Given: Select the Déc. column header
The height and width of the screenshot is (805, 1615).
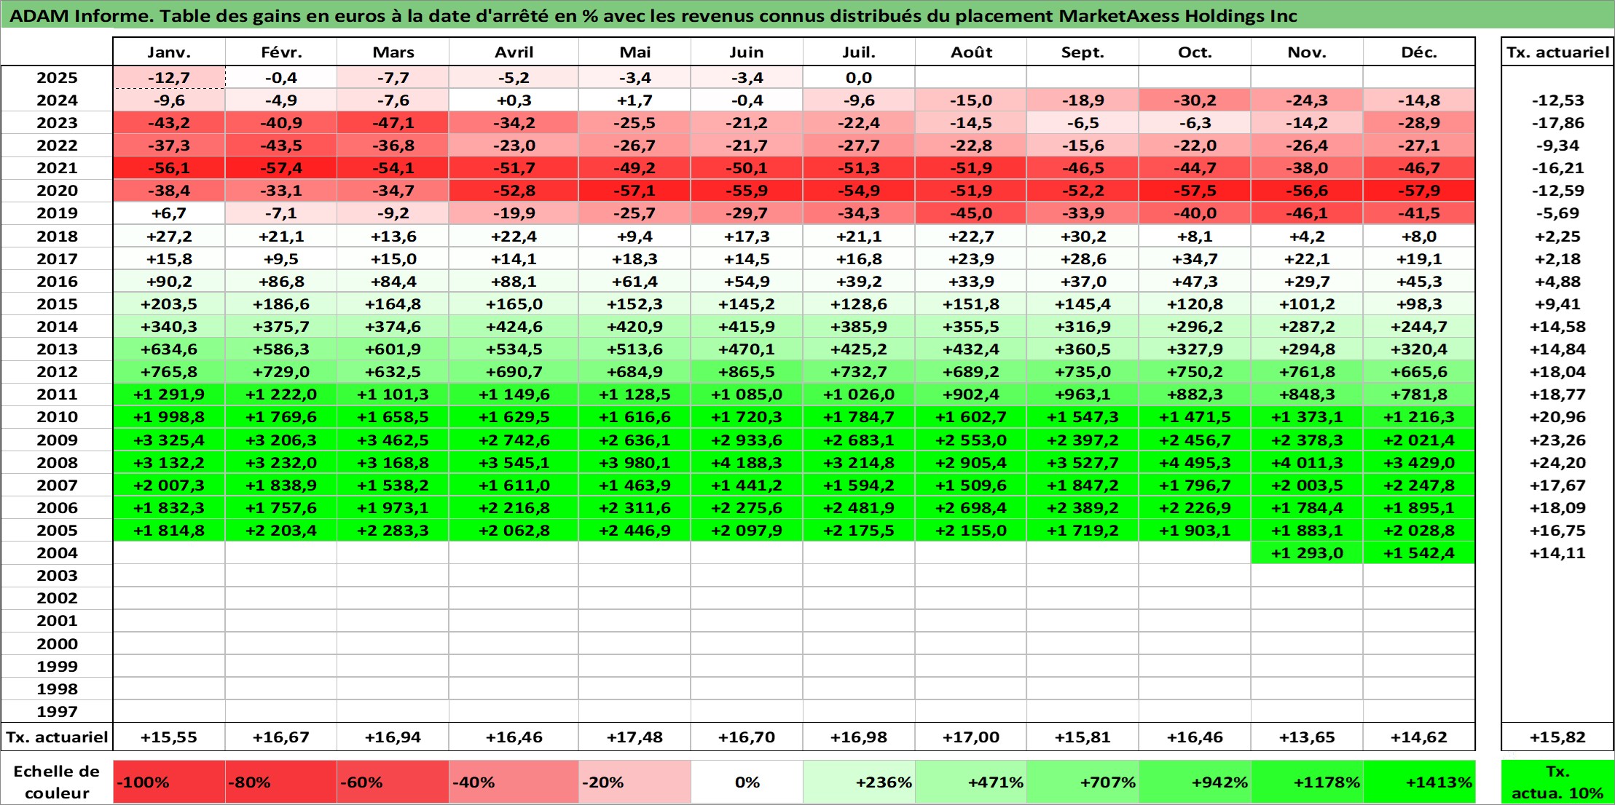Looking at the screenshot, I should pyautogui.click(x=1419, y=52).
